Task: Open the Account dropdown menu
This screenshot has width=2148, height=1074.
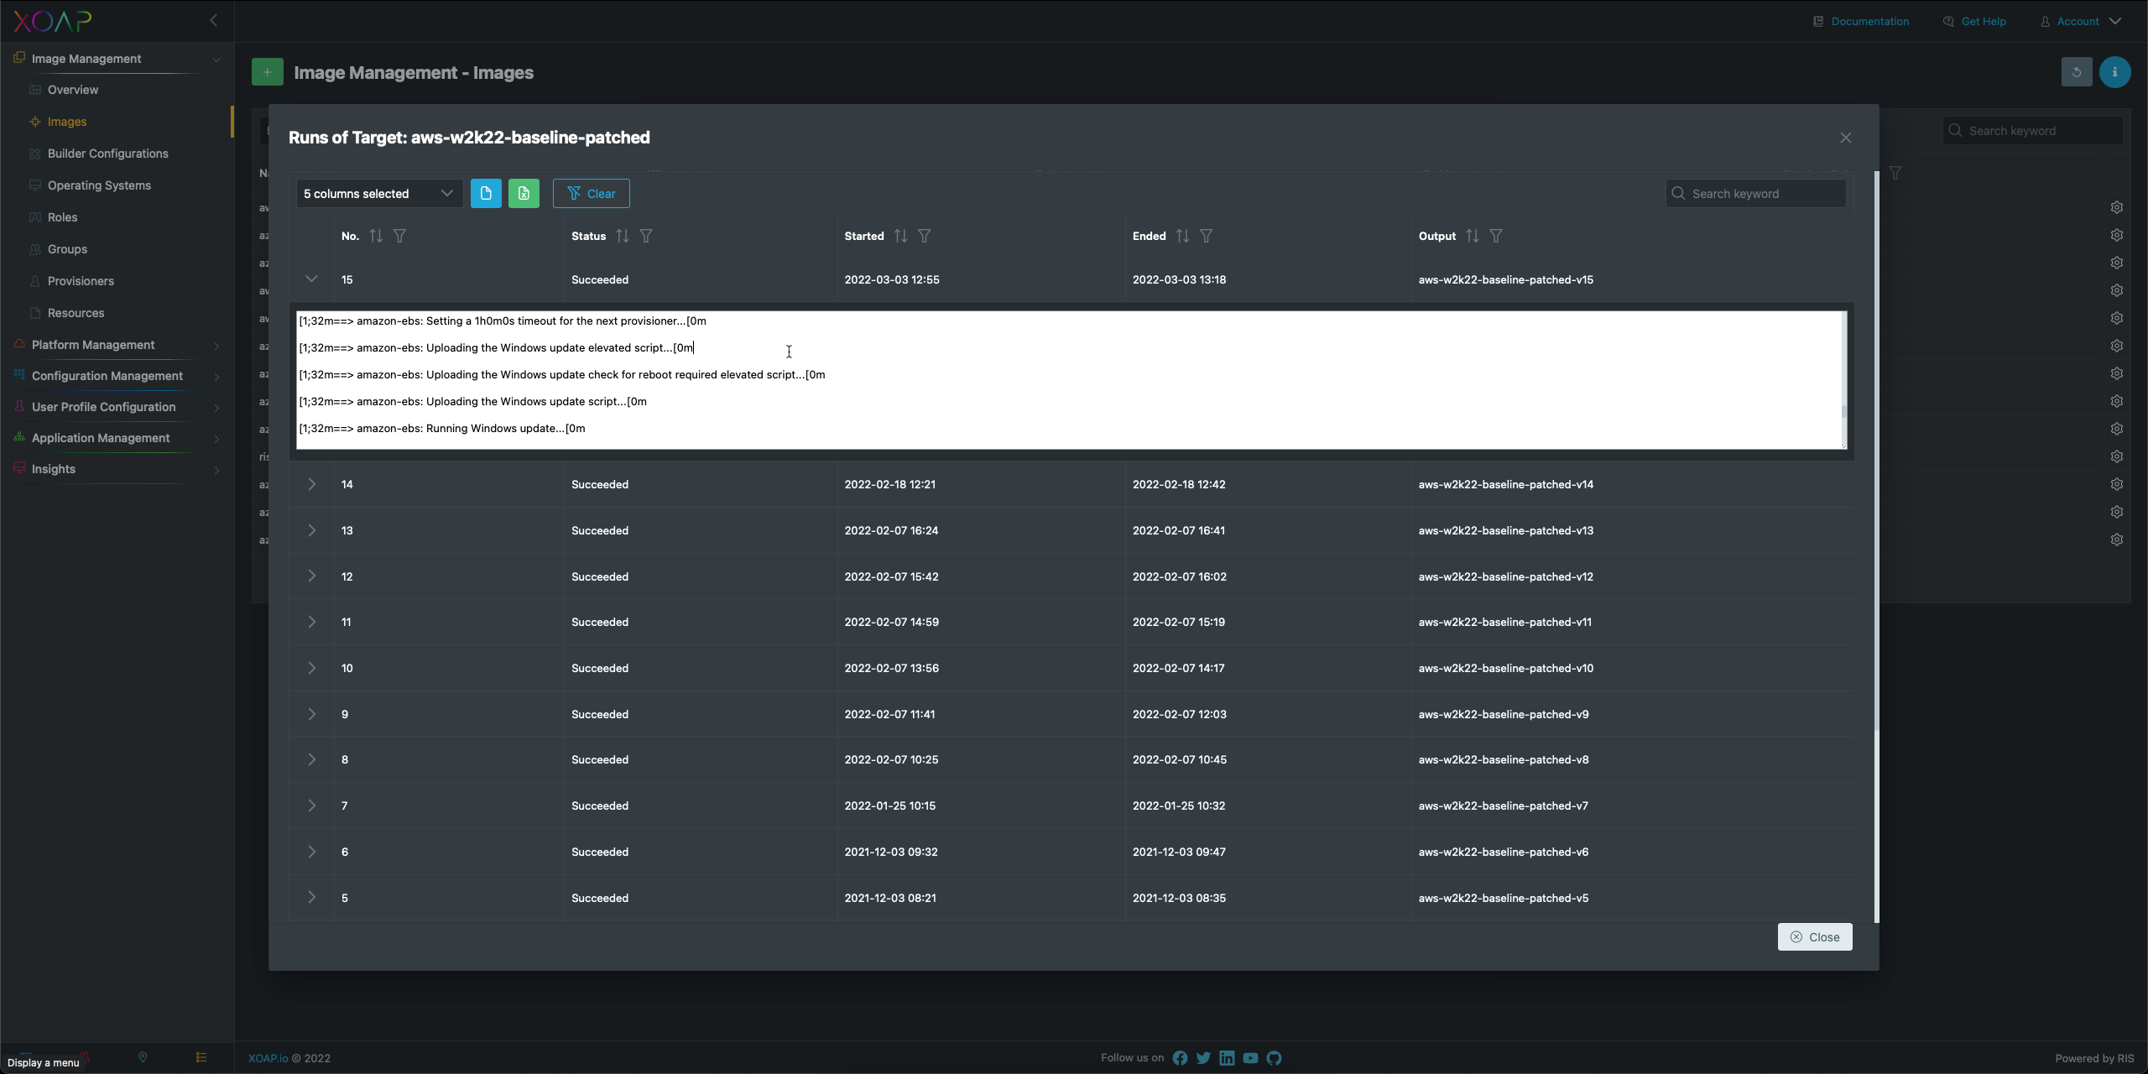Action: (2081, 21)
